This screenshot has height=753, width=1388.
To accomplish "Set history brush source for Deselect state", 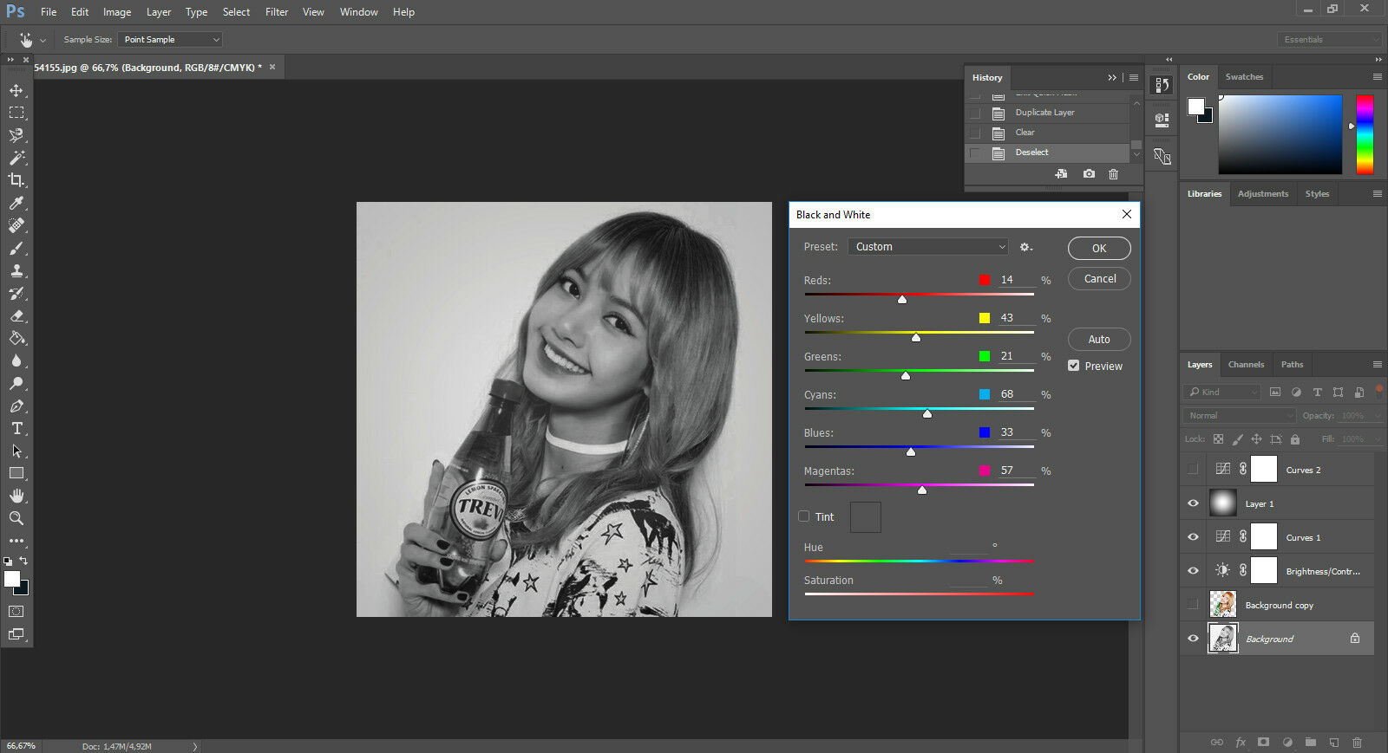I will pyautogui.click(x=975, y=153).
